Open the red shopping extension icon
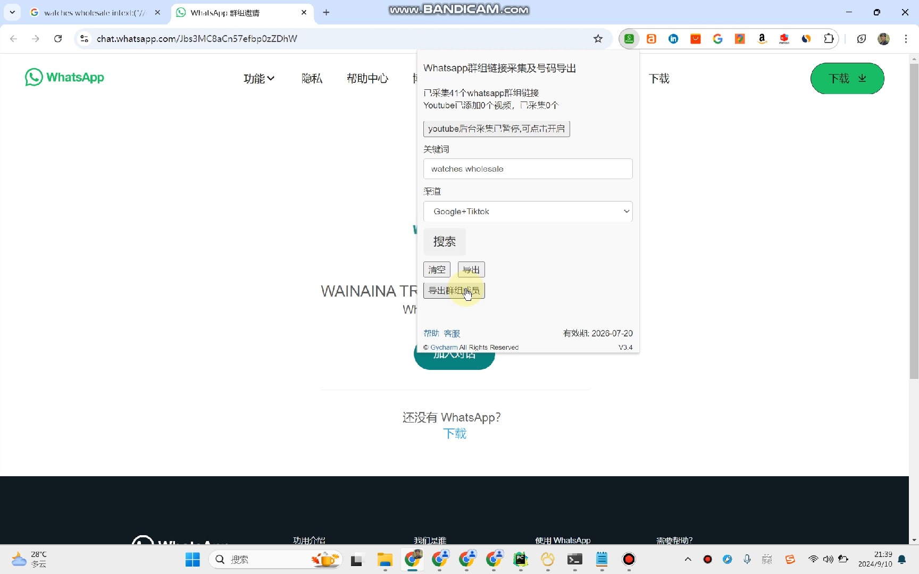Screen dimensions: 919x574 (696, 39)
